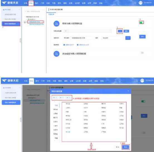Click the search icon in the un-dimmed header
The width and height of the screenshot is (154, 152).
[x=135, y=3]
